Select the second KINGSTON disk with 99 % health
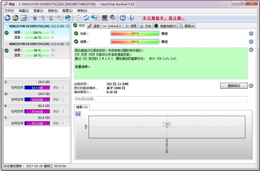The height and width of the screenshot is (171, 260). click(x=37, y=50)
